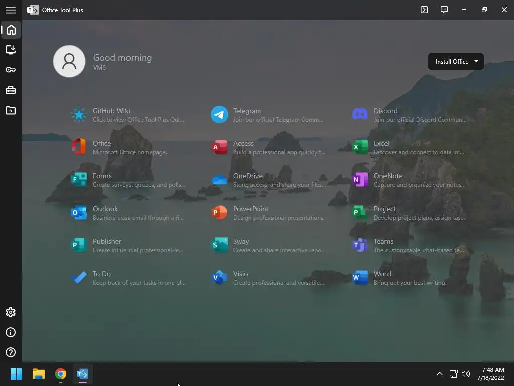Click the Excel app icon
Screen dimensions: 514x386
tap(360, 147)
